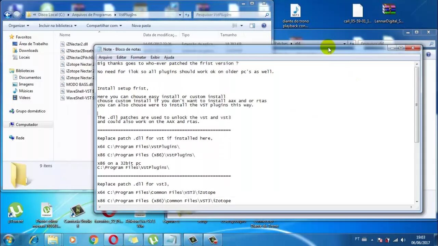Open Editar menu in Notepad

[x=121, y=57]
